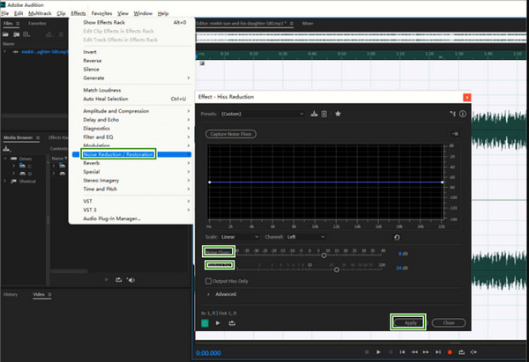Expand the C: drive node
This screenshot has height=362, width=529.
point(13,166)
